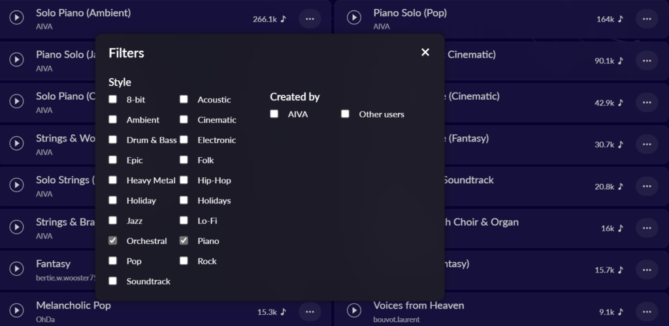
Task: Uncheck the Piano style filter
Action: coord(184,241)
